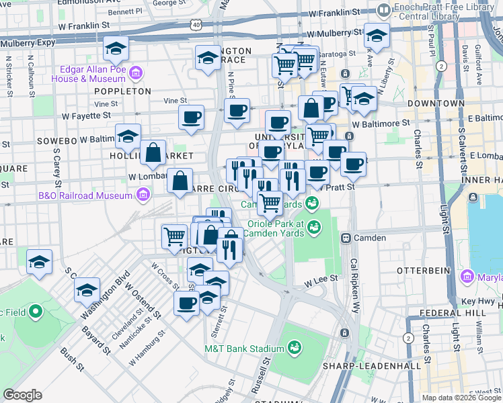Click the school marker left of DOWNTOWN label
This screenshot has width=503, height=403.
[x=364, y=101]
